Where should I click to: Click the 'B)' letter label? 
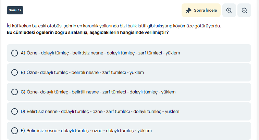click(23, 73)
